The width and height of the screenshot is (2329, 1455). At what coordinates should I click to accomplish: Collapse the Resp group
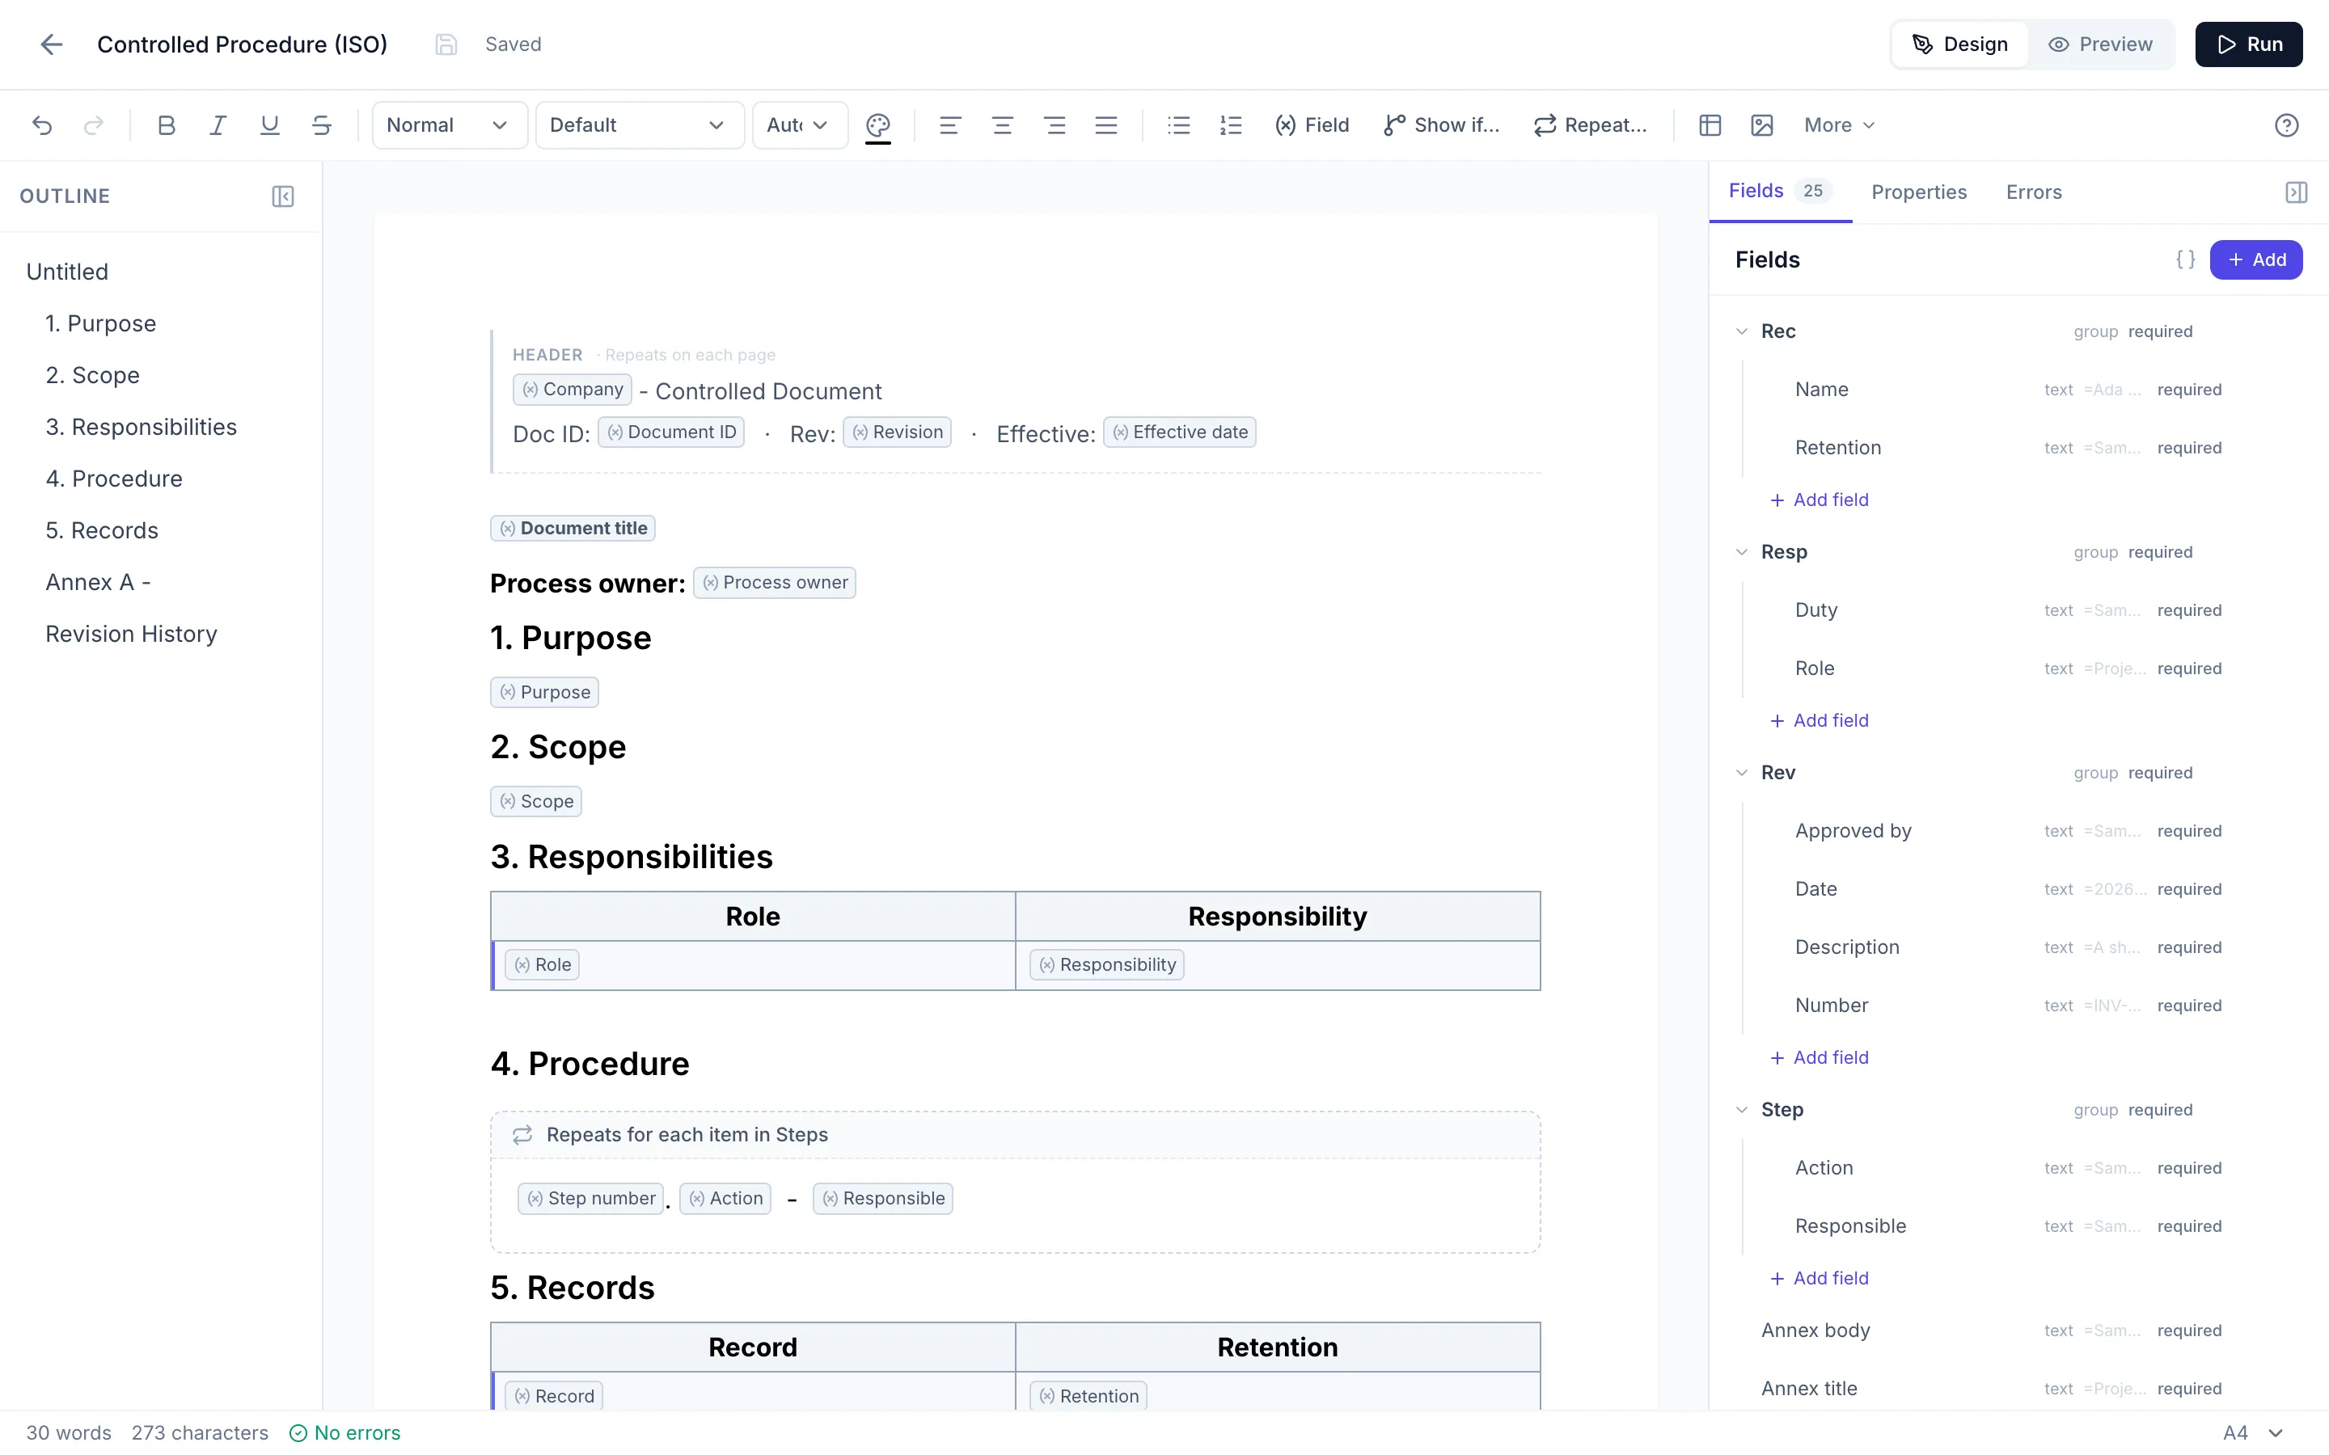tap(1742, 552)
